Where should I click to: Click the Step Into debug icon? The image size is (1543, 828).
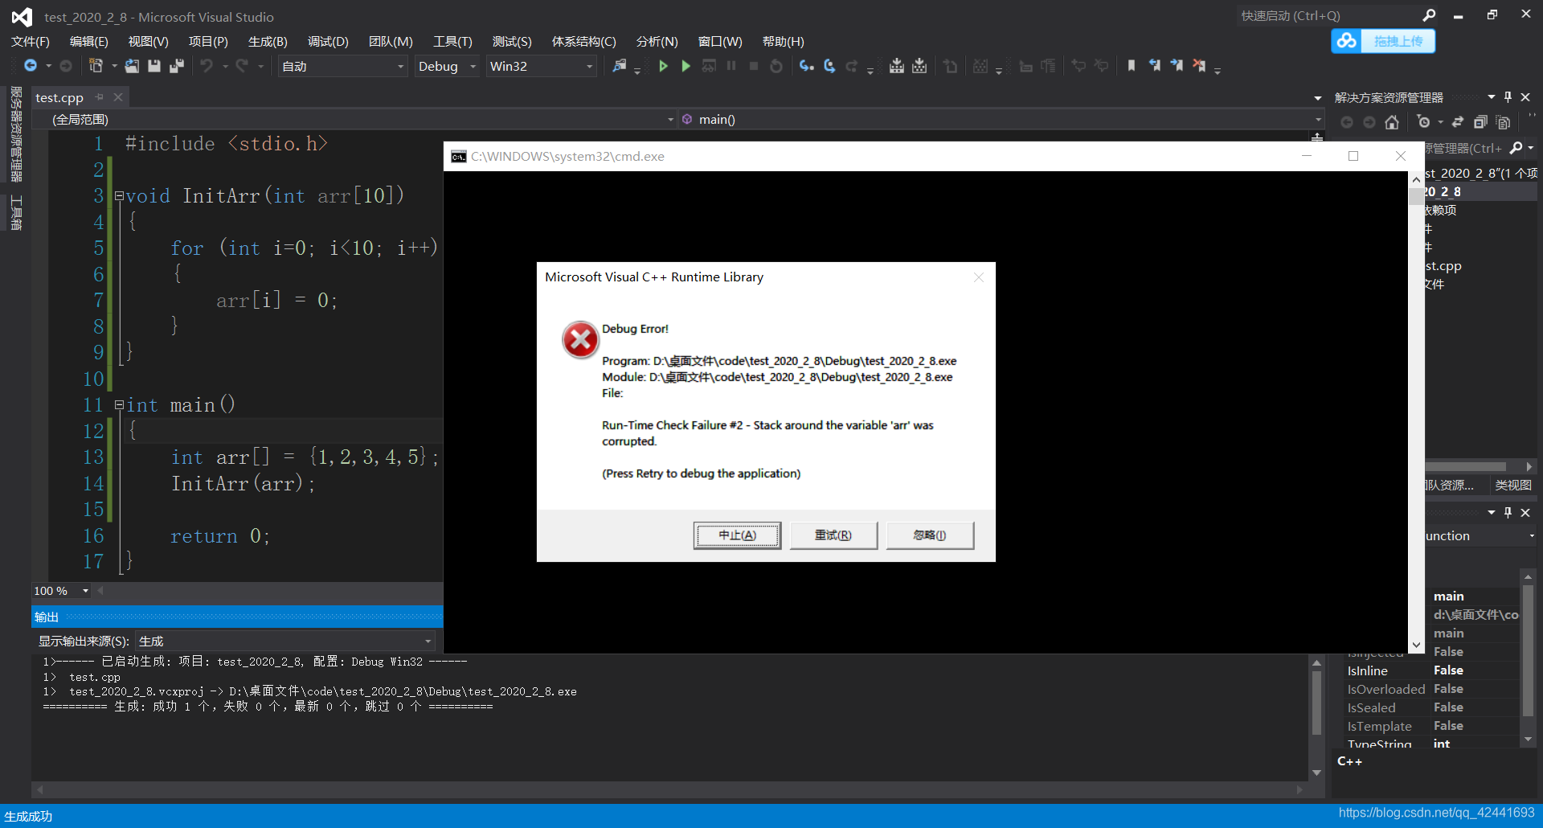pos(806,66)
